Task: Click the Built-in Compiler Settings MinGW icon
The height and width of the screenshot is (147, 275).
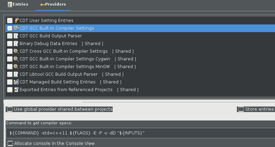Action: [16, 67]
